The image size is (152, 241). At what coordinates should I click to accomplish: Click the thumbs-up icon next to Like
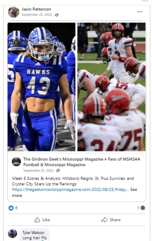[x=37, y=220]
